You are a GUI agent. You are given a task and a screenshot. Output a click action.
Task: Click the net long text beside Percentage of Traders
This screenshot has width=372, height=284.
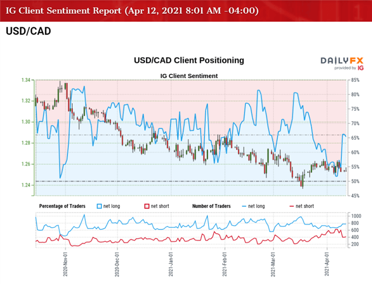[112, 206]
